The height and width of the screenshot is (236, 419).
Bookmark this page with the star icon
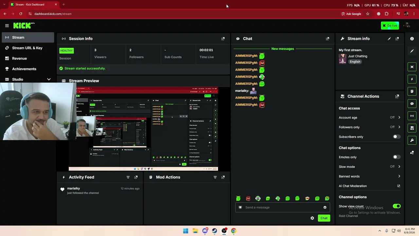point(368,14)
